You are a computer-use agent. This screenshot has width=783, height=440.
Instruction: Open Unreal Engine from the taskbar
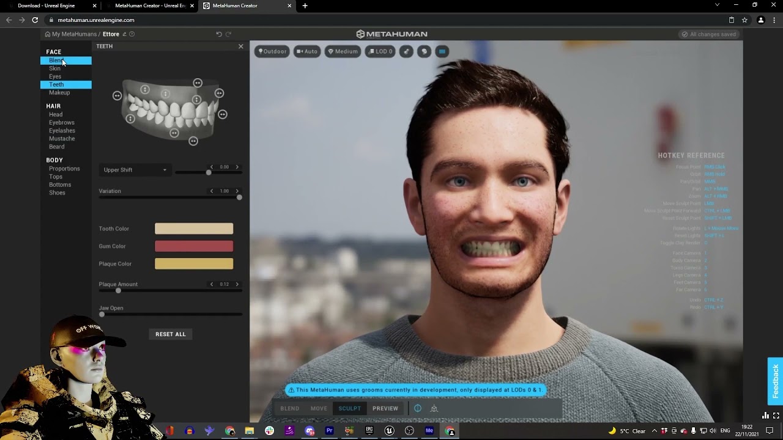click(x=389, y=431)
